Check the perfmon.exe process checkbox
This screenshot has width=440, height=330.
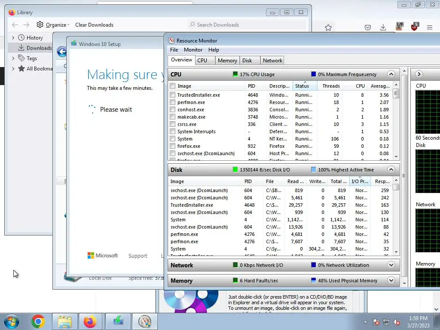coord(173,102)
